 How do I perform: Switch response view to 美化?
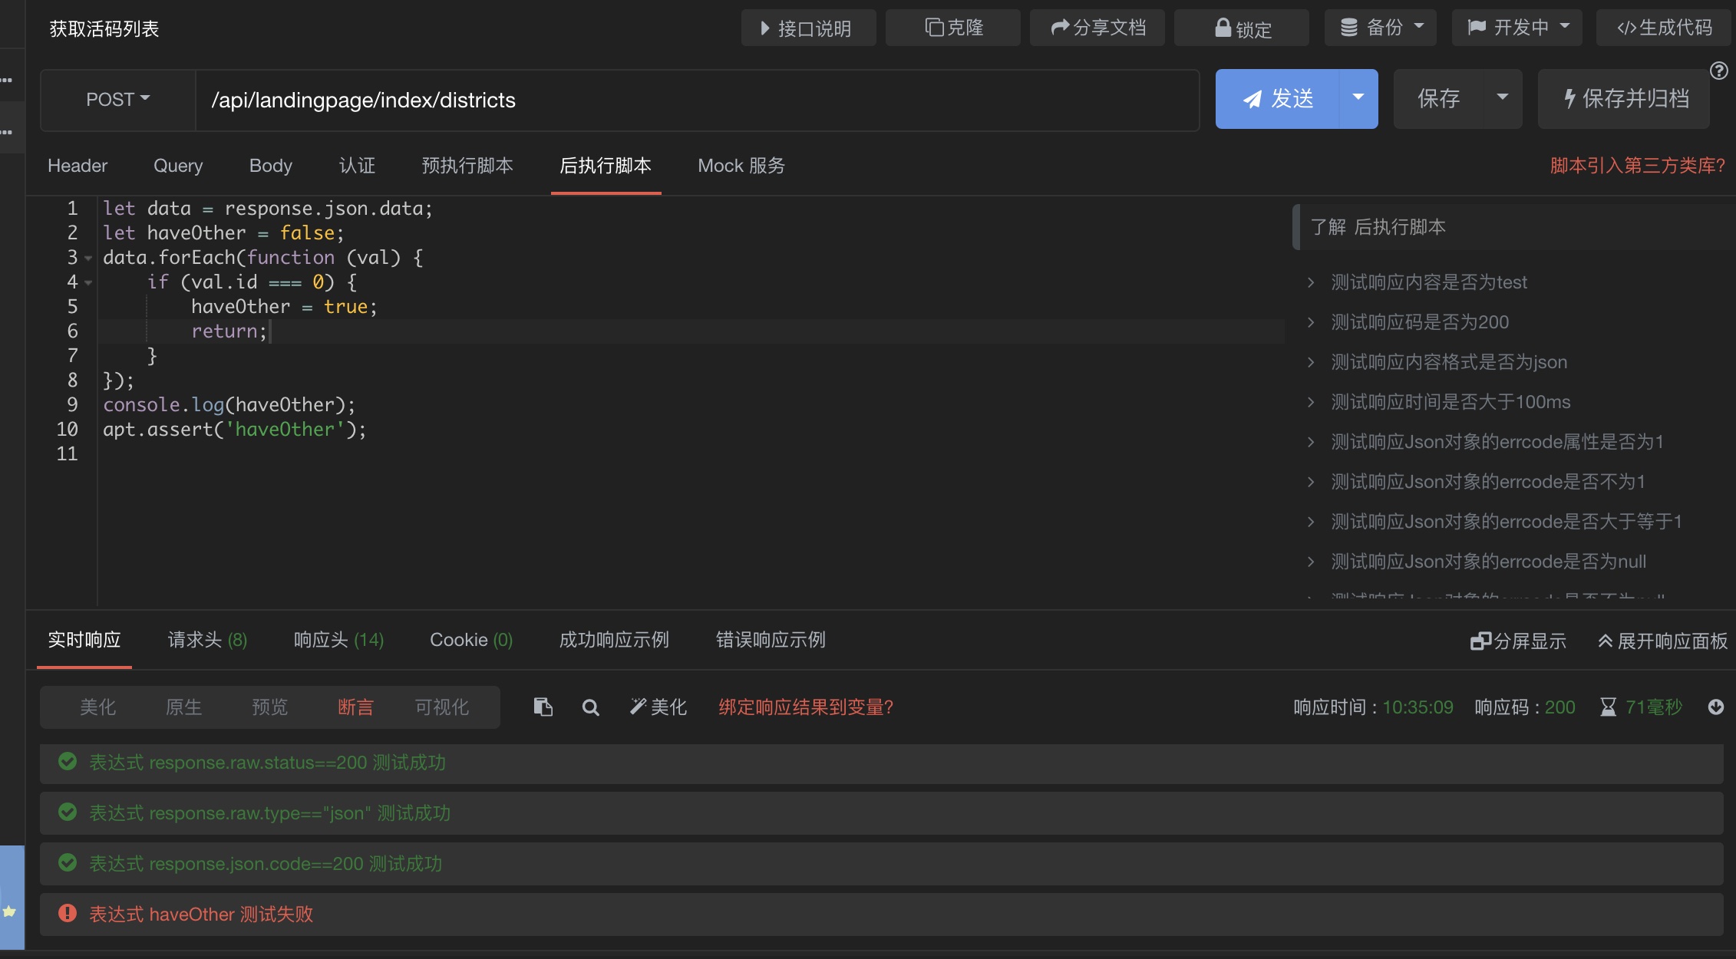tap(98, 707)
